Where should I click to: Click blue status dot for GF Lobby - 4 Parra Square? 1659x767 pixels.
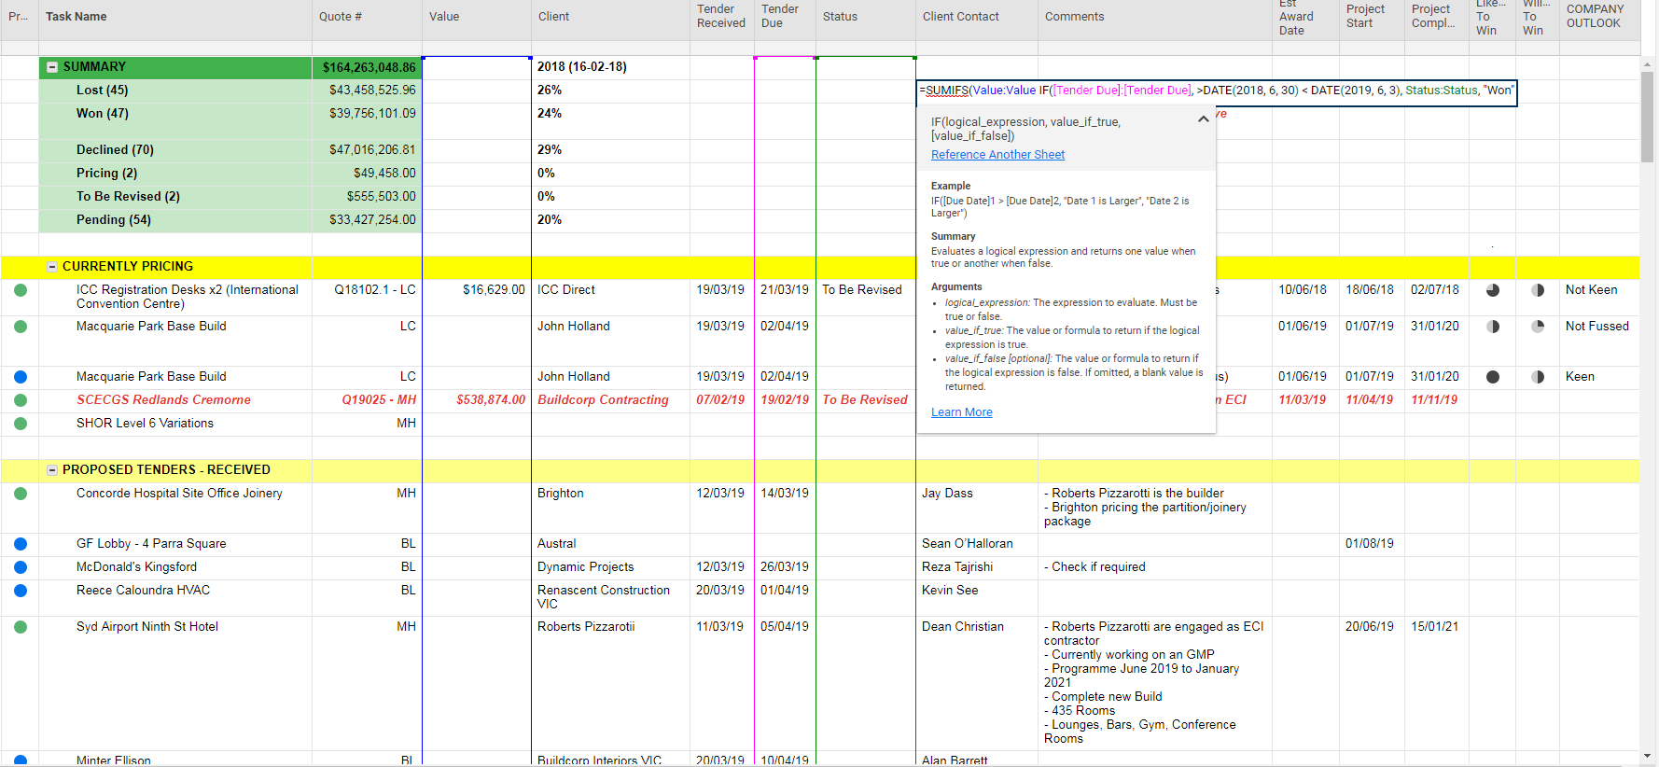tap(21, 544)
